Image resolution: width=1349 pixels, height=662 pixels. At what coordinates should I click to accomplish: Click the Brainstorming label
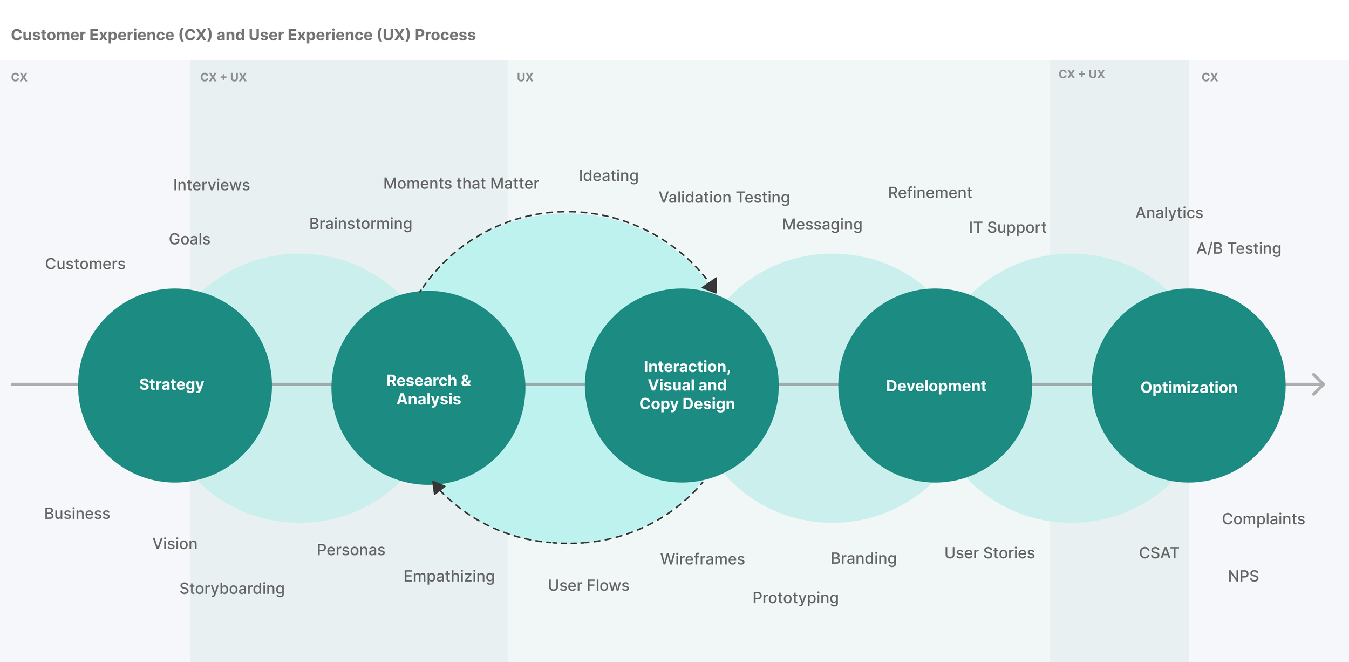(x=360, y=224)
